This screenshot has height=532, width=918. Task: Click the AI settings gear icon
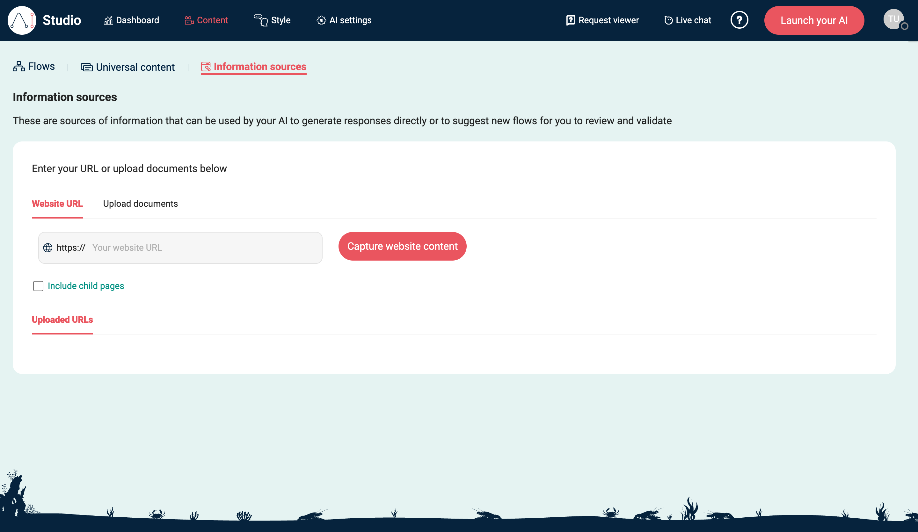(321, 20)
